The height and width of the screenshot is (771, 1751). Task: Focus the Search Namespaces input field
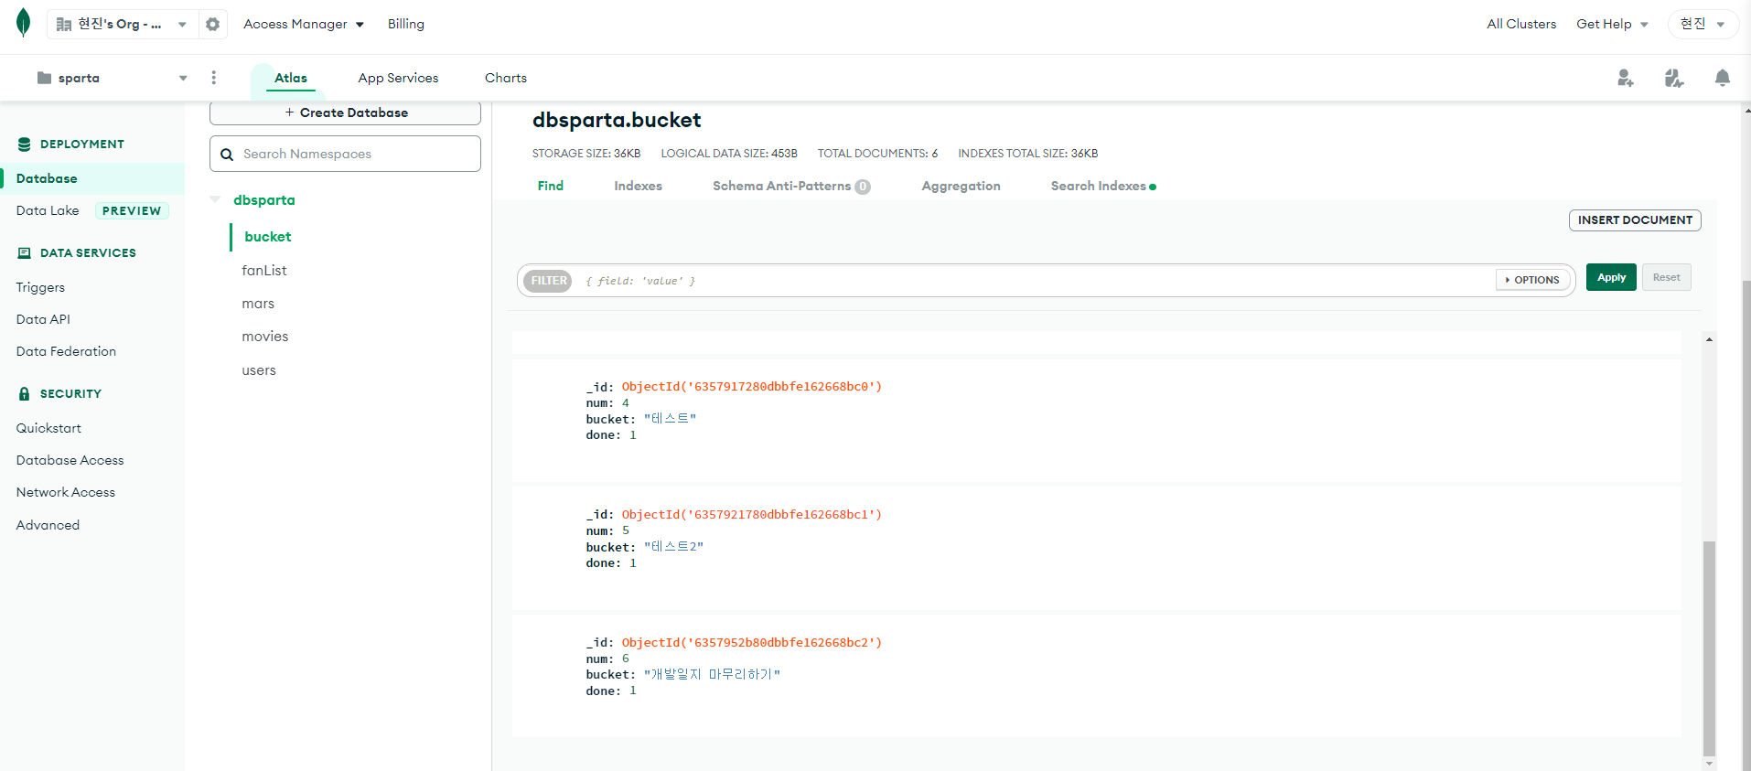coord(345,154)
